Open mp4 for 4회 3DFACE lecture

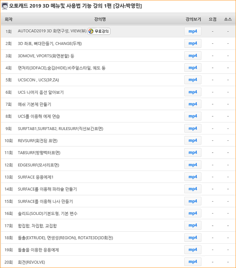[x=193, y=68]
